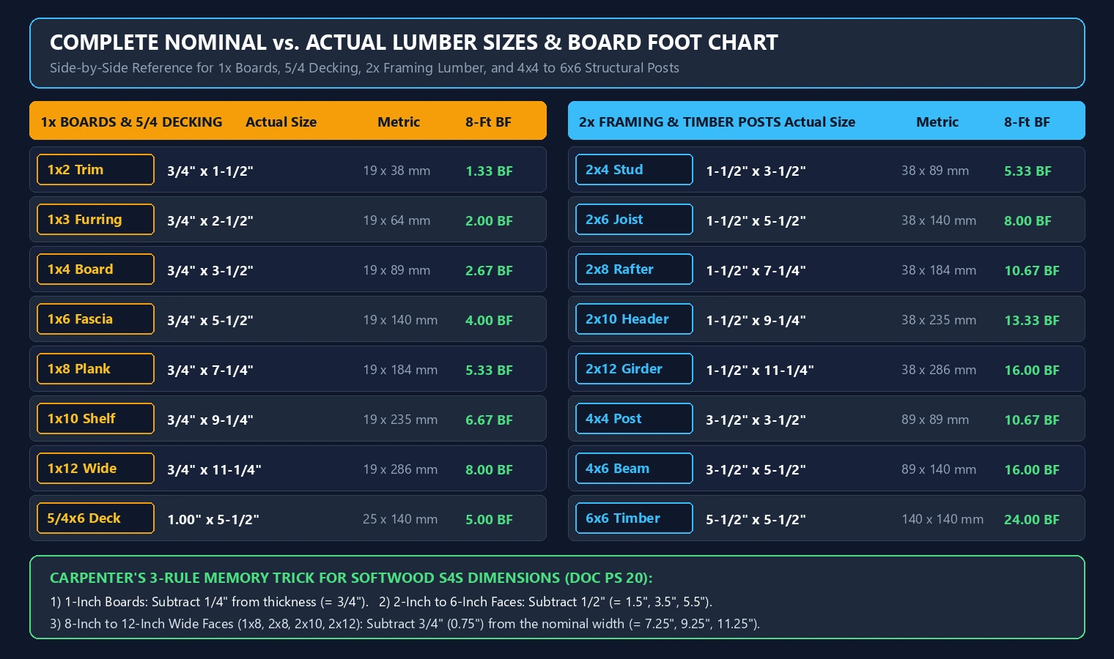Select the 1x6 Fascia badge

click(95, 319)
